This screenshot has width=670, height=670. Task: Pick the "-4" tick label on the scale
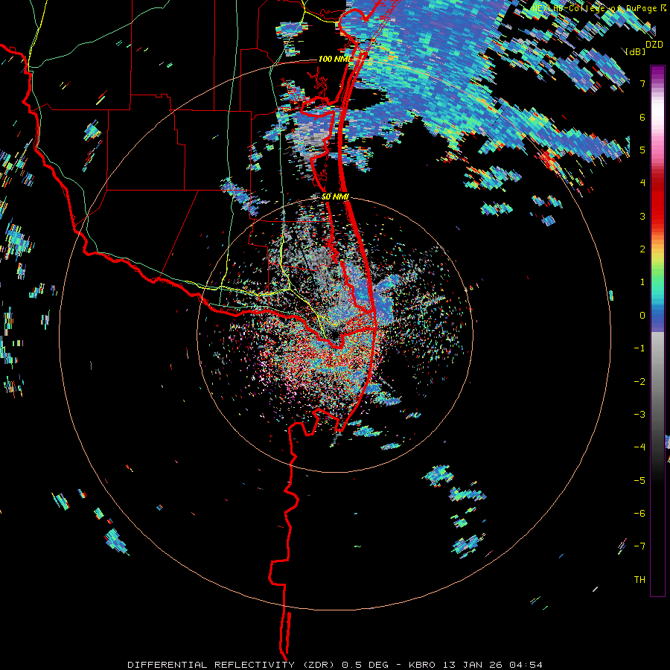click(639, 447)
